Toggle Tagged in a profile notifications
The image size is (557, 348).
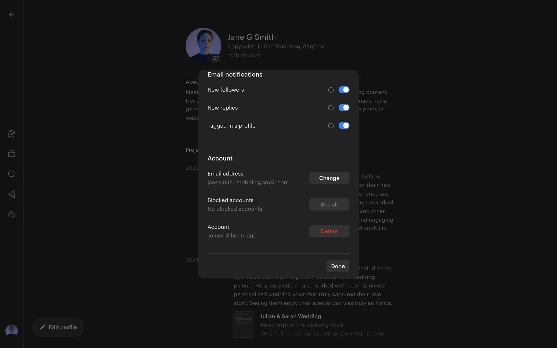tap(344, 126)
